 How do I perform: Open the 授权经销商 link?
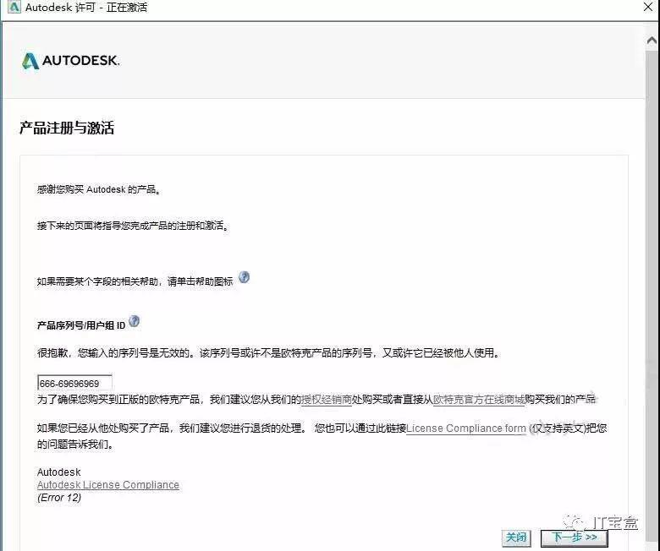pos(327,399)
